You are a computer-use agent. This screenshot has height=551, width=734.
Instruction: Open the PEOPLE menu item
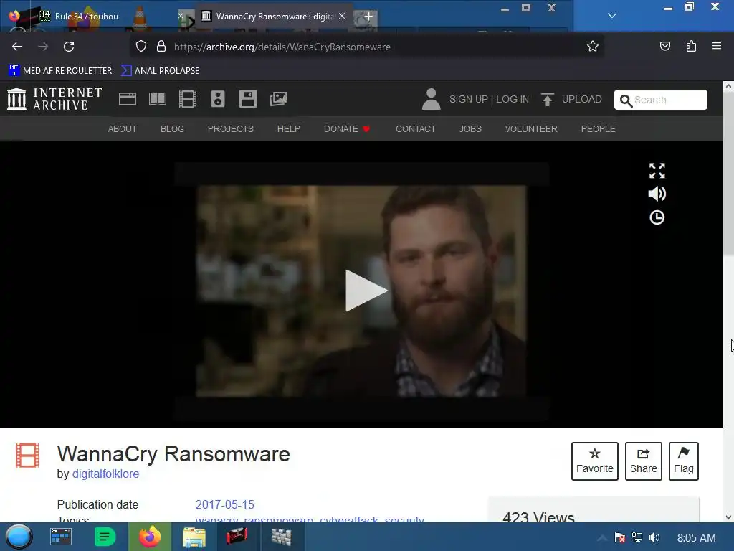(x=599, y=129)
